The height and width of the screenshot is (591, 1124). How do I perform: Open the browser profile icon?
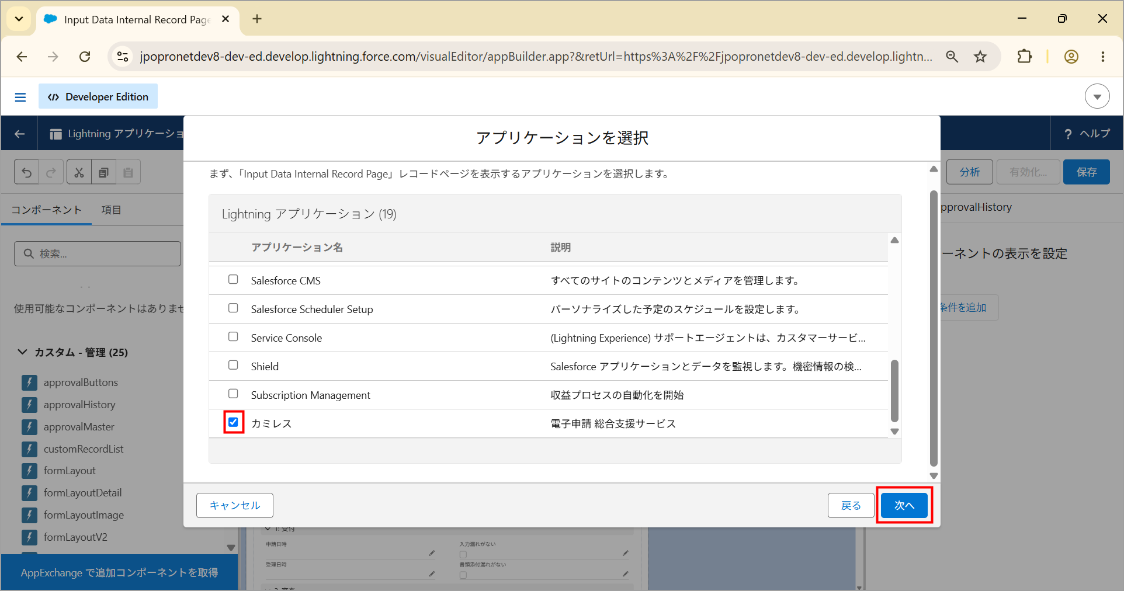point(1071,57)
